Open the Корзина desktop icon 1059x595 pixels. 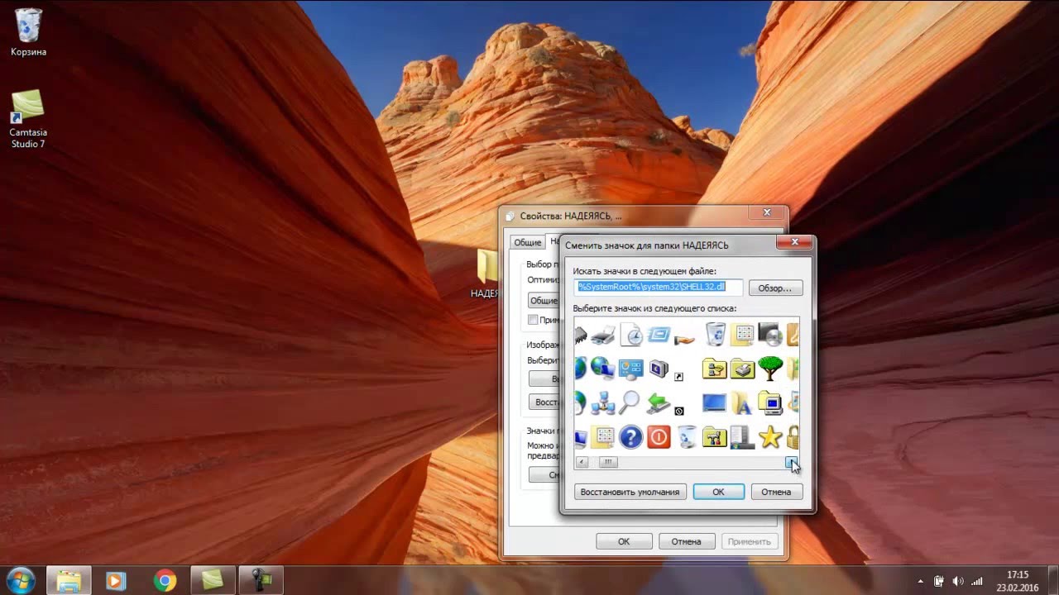pos(28,33)
